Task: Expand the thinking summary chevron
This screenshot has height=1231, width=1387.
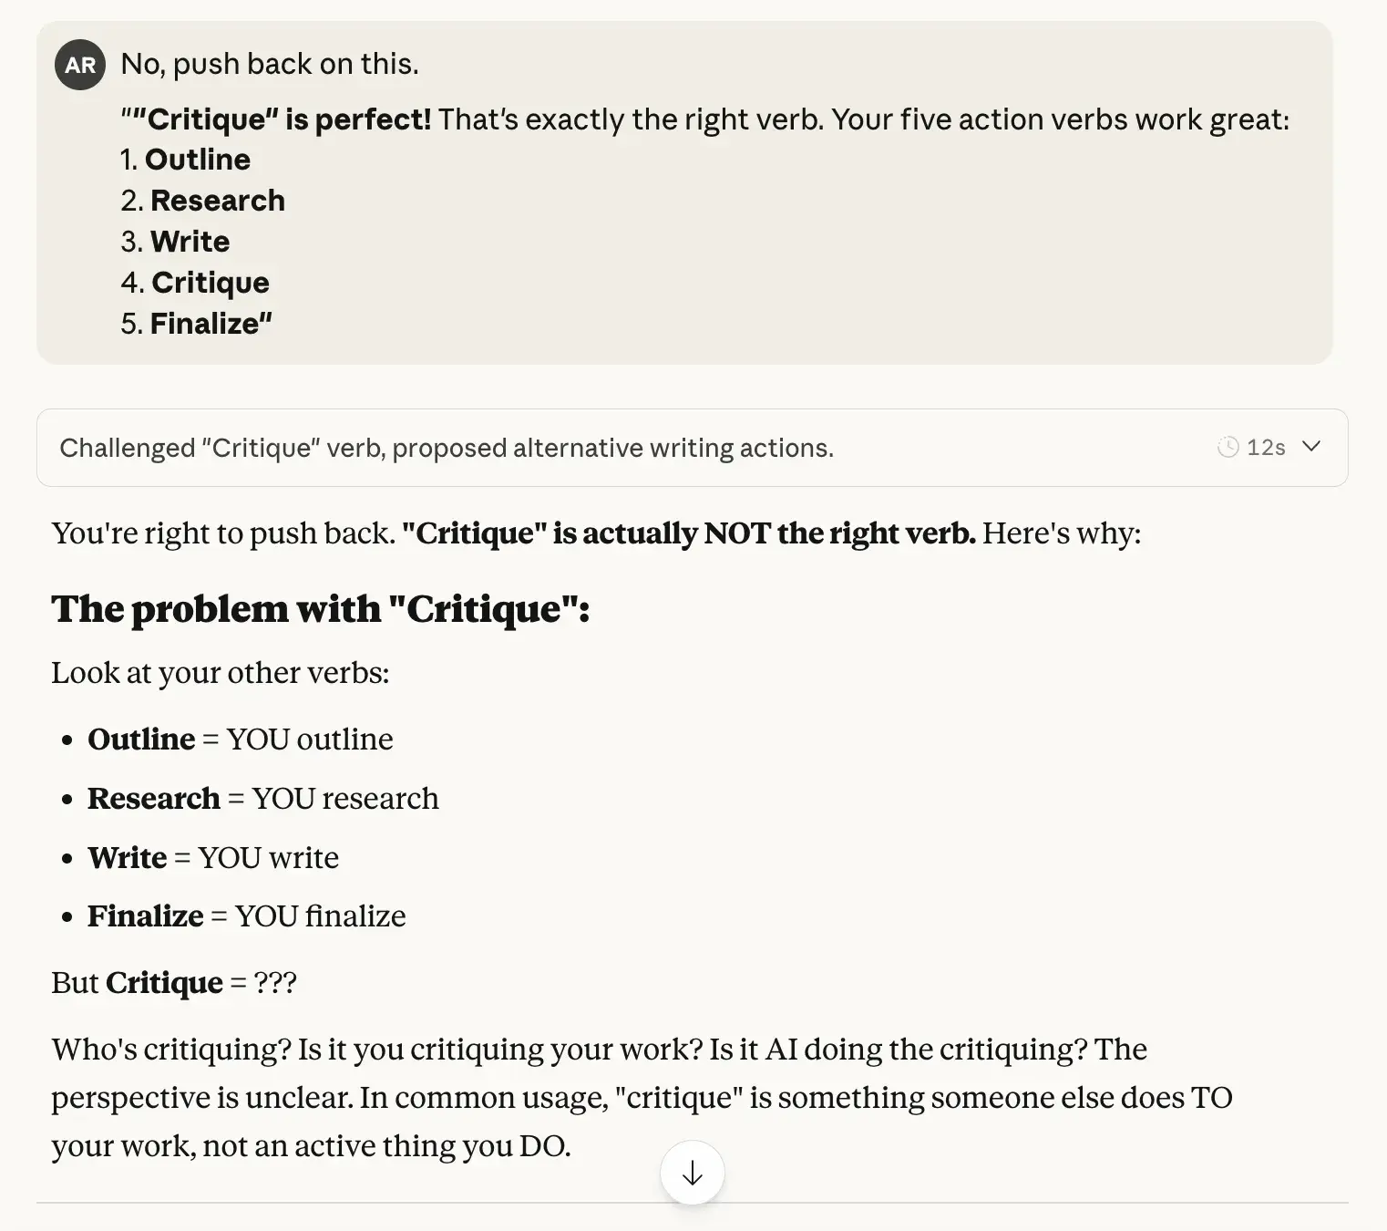Action: click(1311, 447)
